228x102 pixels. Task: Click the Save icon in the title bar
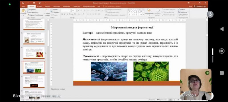point(23,3)
